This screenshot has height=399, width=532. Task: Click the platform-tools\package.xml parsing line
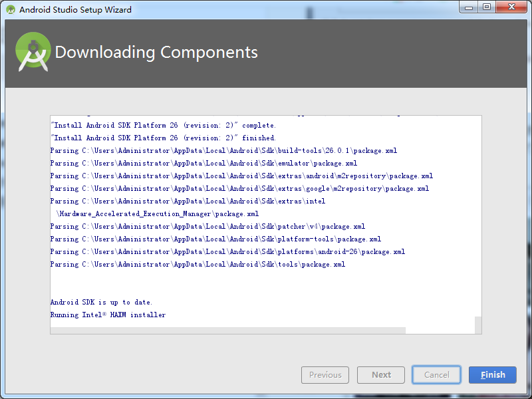point(215,239)
